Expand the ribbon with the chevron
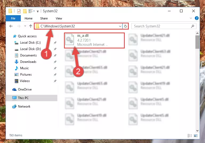The image size is (205, 143). (x=191, y=18)
